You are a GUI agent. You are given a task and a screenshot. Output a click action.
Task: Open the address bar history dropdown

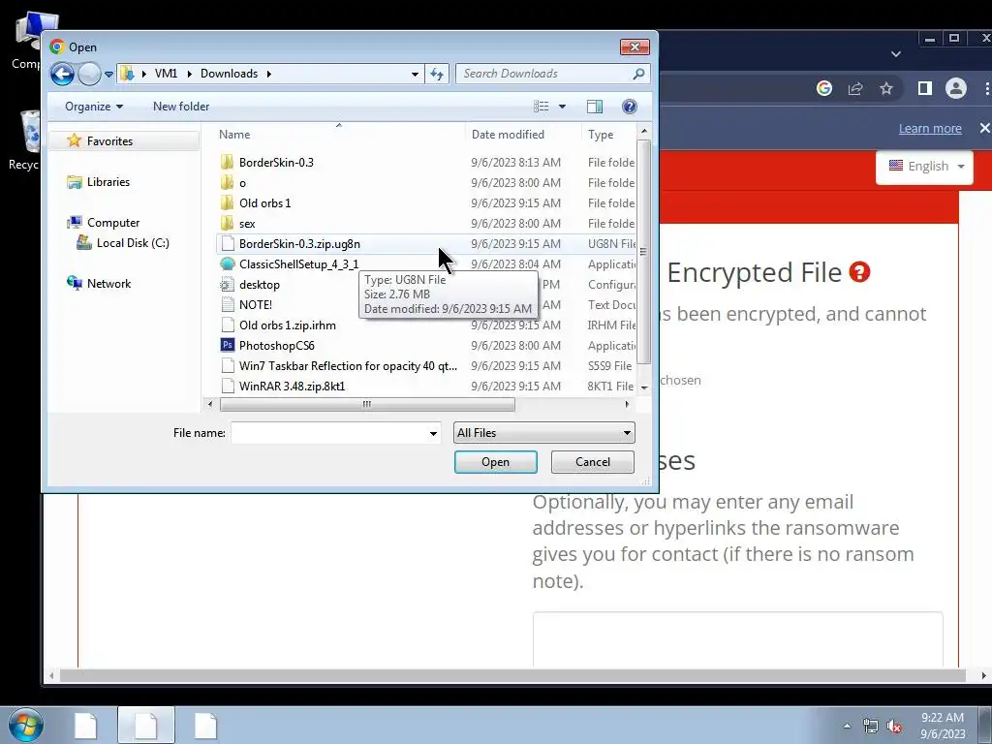tap(415, 74)
